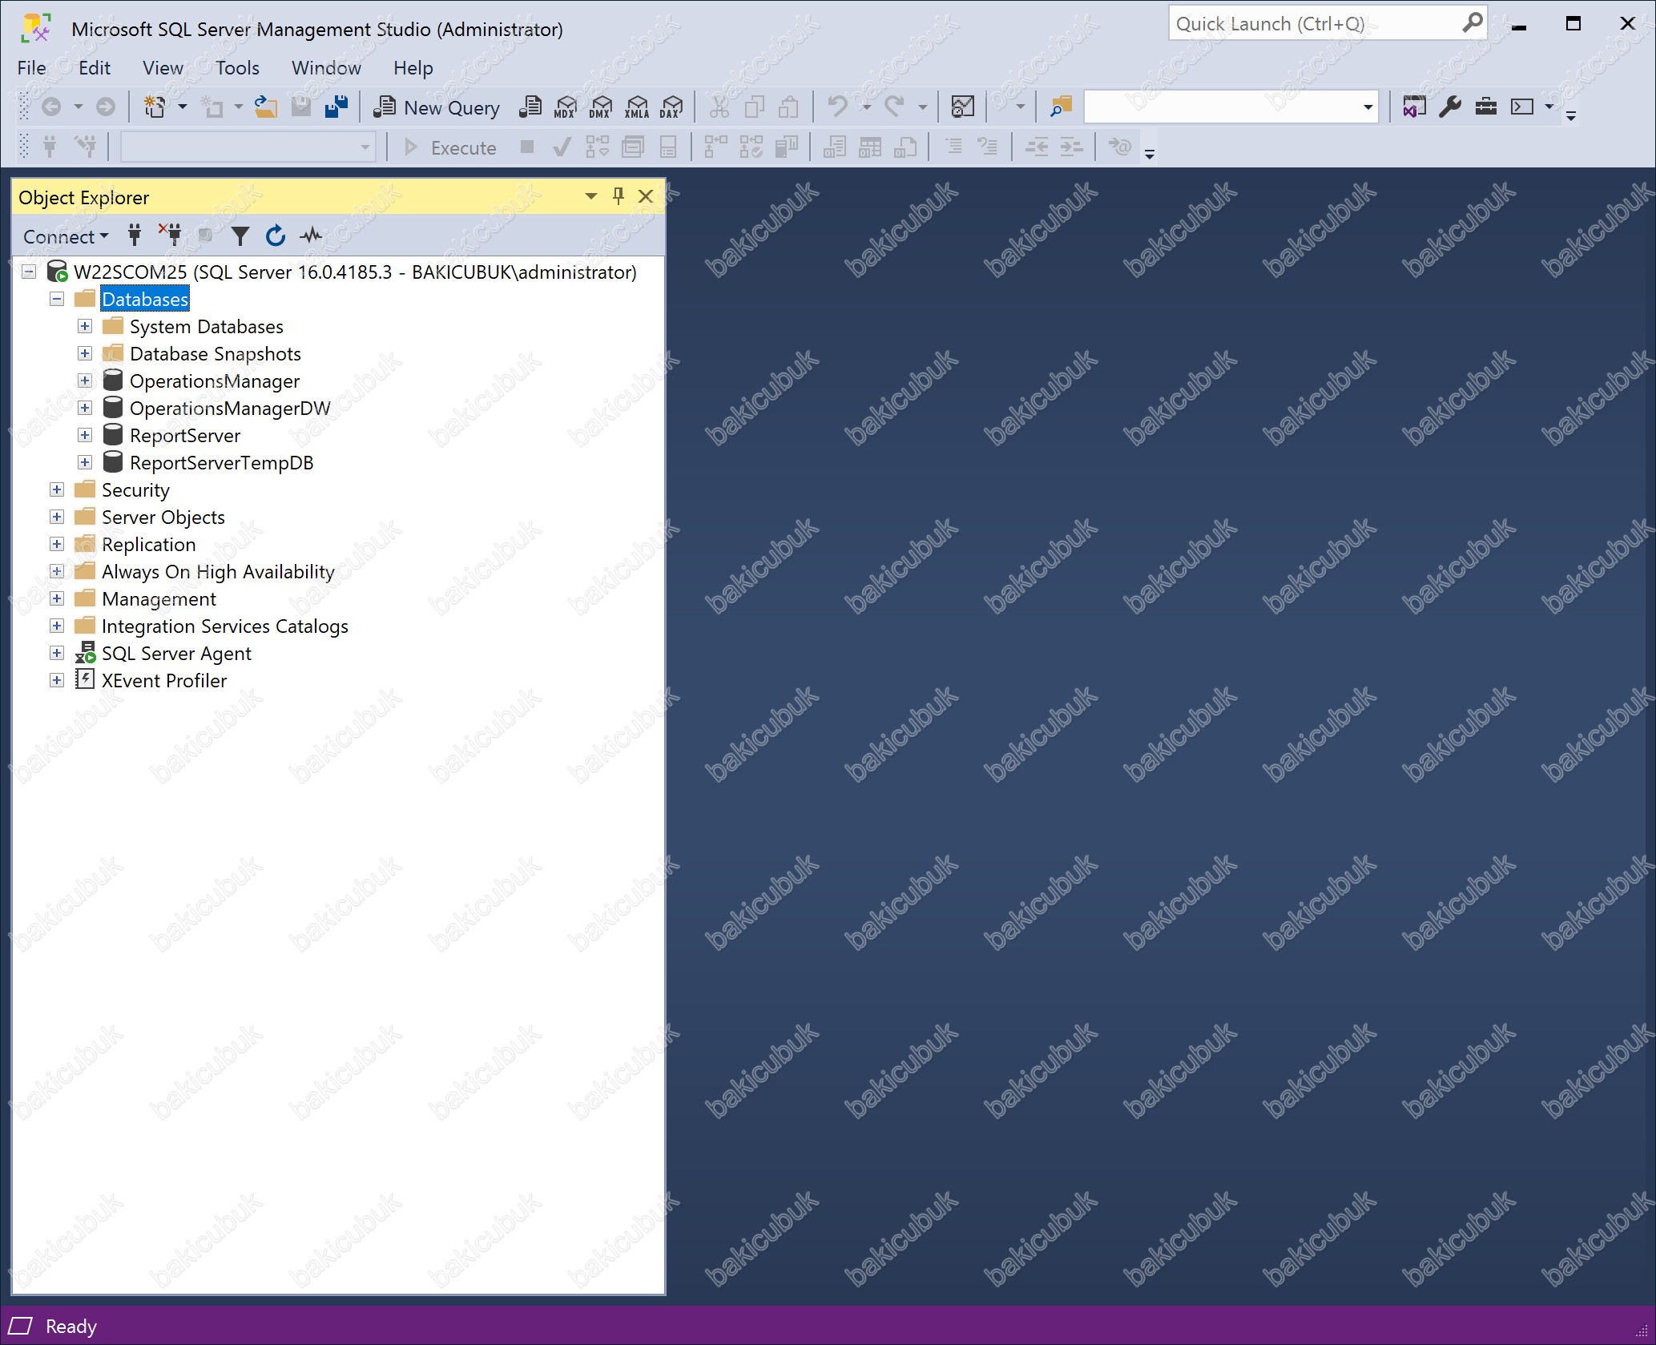
Task: Open Properties window wrench icon
Action: (1450, 107)
